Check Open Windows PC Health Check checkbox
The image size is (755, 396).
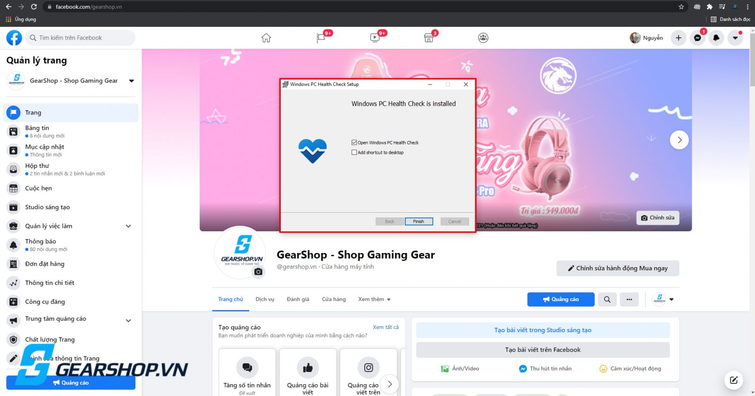(354, 143)
